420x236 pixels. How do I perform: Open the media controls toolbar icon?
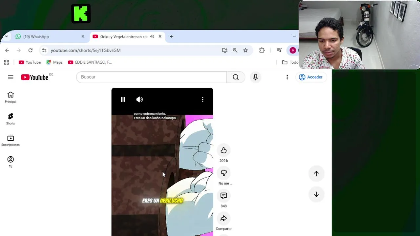tap(279, 50)
